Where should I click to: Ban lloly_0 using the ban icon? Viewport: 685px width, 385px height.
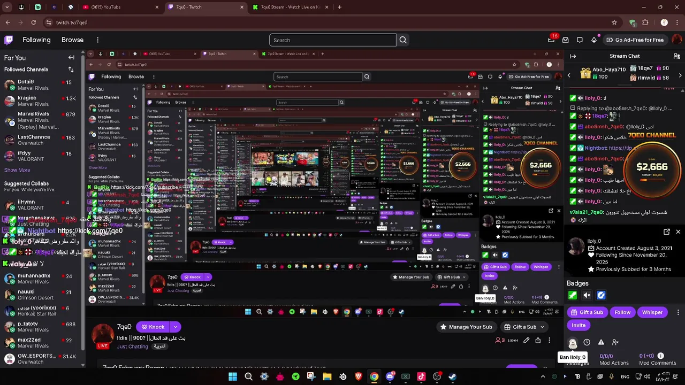573,343
